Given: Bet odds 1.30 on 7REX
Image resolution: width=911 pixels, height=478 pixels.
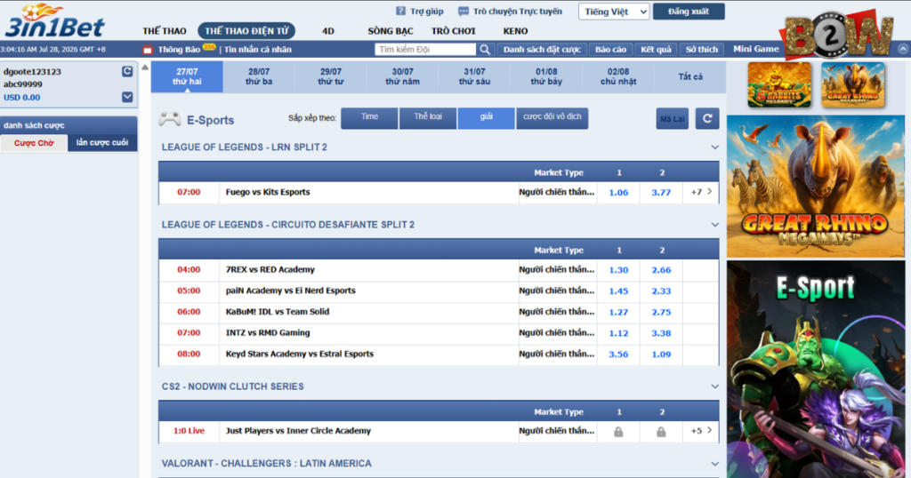Looking at the screenshot, I should 618,270.
